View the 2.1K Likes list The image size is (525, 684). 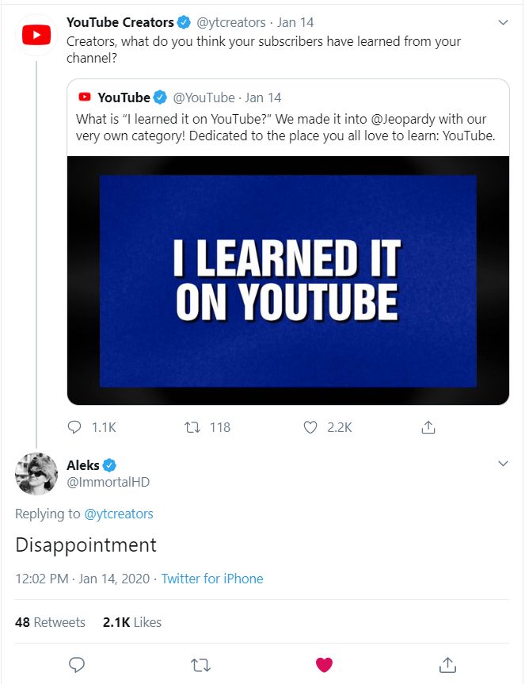132,622
